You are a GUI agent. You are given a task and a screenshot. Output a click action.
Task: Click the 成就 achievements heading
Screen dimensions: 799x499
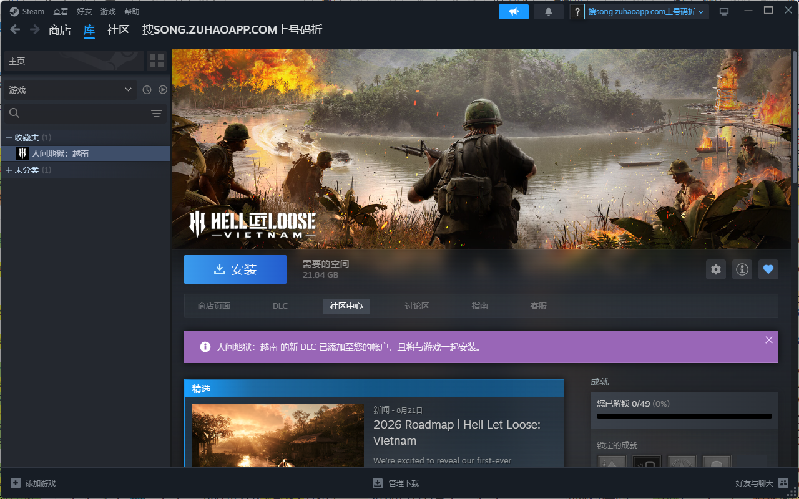tap(600, 382)
